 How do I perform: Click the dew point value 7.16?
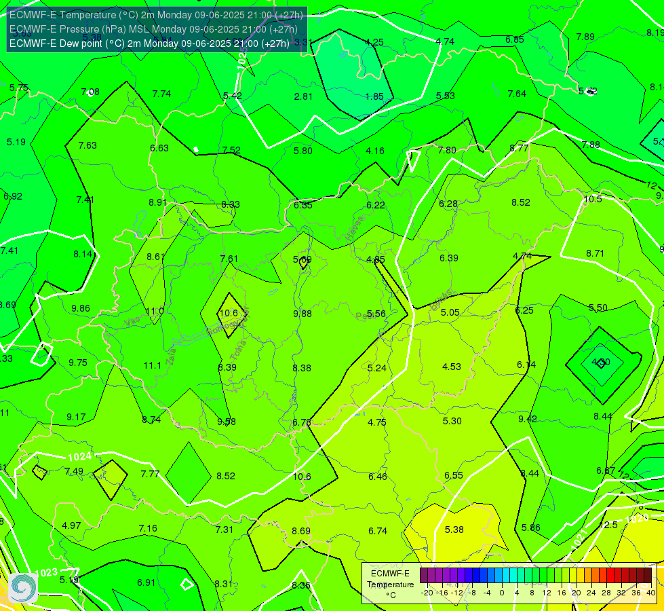tap(148, 528)
